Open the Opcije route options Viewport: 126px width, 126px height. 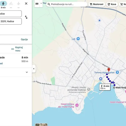24,39
